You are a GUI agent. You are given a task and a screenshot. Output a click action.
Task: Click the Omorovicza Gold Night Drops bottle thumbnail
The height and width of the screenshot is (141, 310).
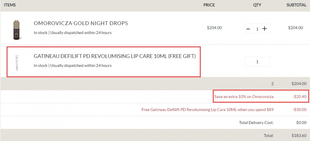click(17, 30)
